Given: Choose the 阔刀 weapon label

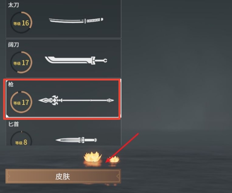Looking at the screenshot, I should point(14,44).
